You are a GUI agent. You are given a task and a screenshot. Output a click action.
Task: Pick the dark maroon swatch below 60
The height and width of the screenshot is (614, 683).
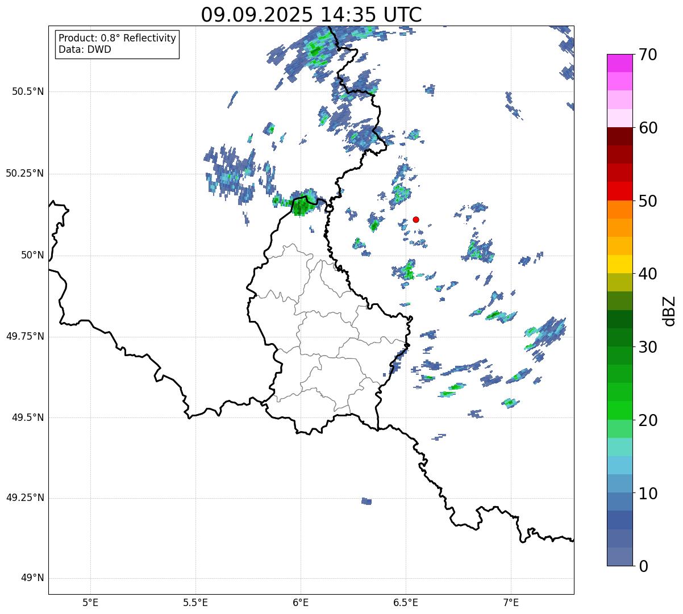point(619,136)
